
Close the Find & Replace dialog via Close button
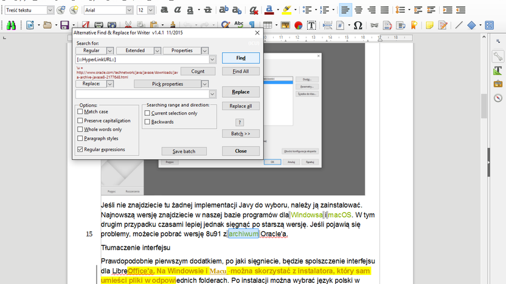241,151
